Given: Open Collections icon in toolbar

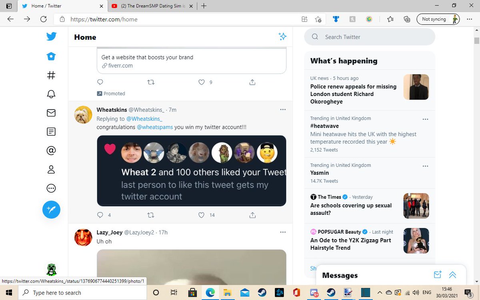Looking at the screenshot, I should point(407,19).
